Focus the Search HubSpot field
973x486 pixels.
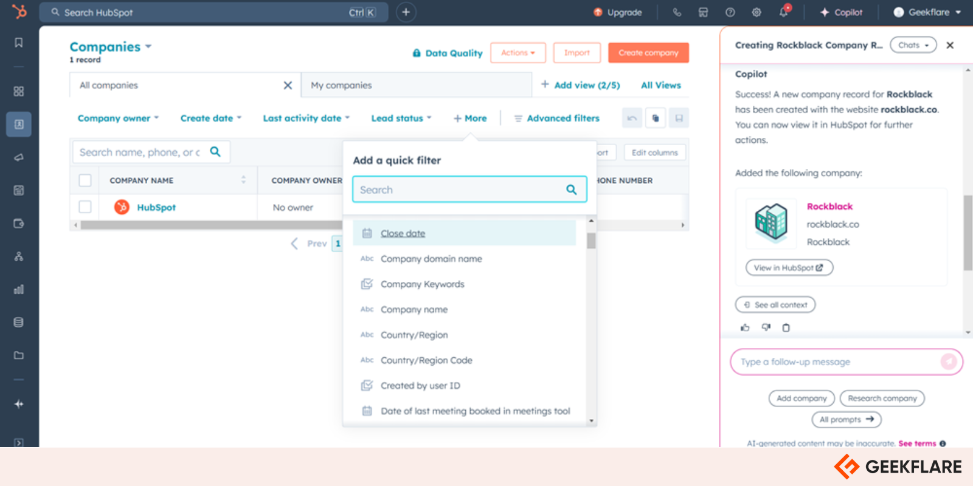click(x=213, y=12)
